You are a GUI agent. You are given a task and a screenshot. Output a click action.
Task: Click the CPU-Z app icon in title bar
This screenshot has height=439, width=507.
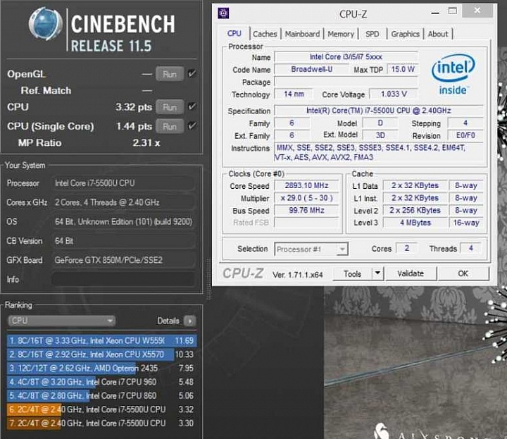223,13
